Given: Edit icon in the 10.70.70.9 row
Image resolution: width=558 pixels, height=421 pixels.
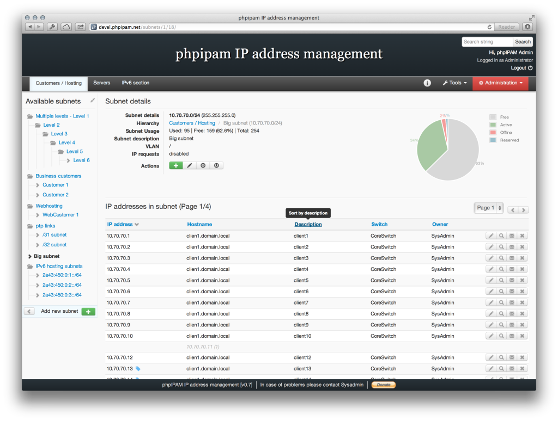Looking at the screenshot, I should coord(491,325).
